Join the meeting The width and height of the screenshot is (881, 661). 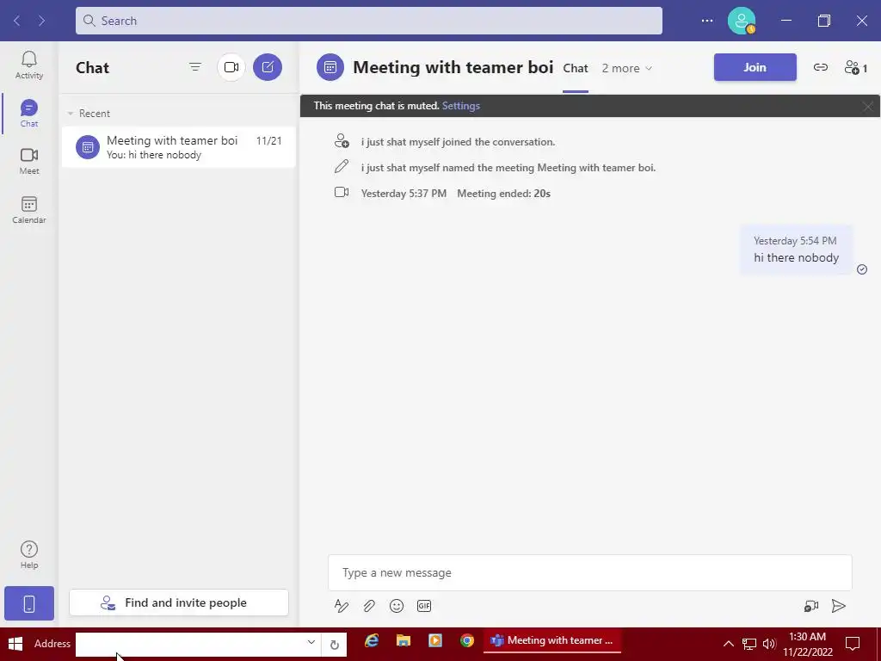tap(755, 67)
